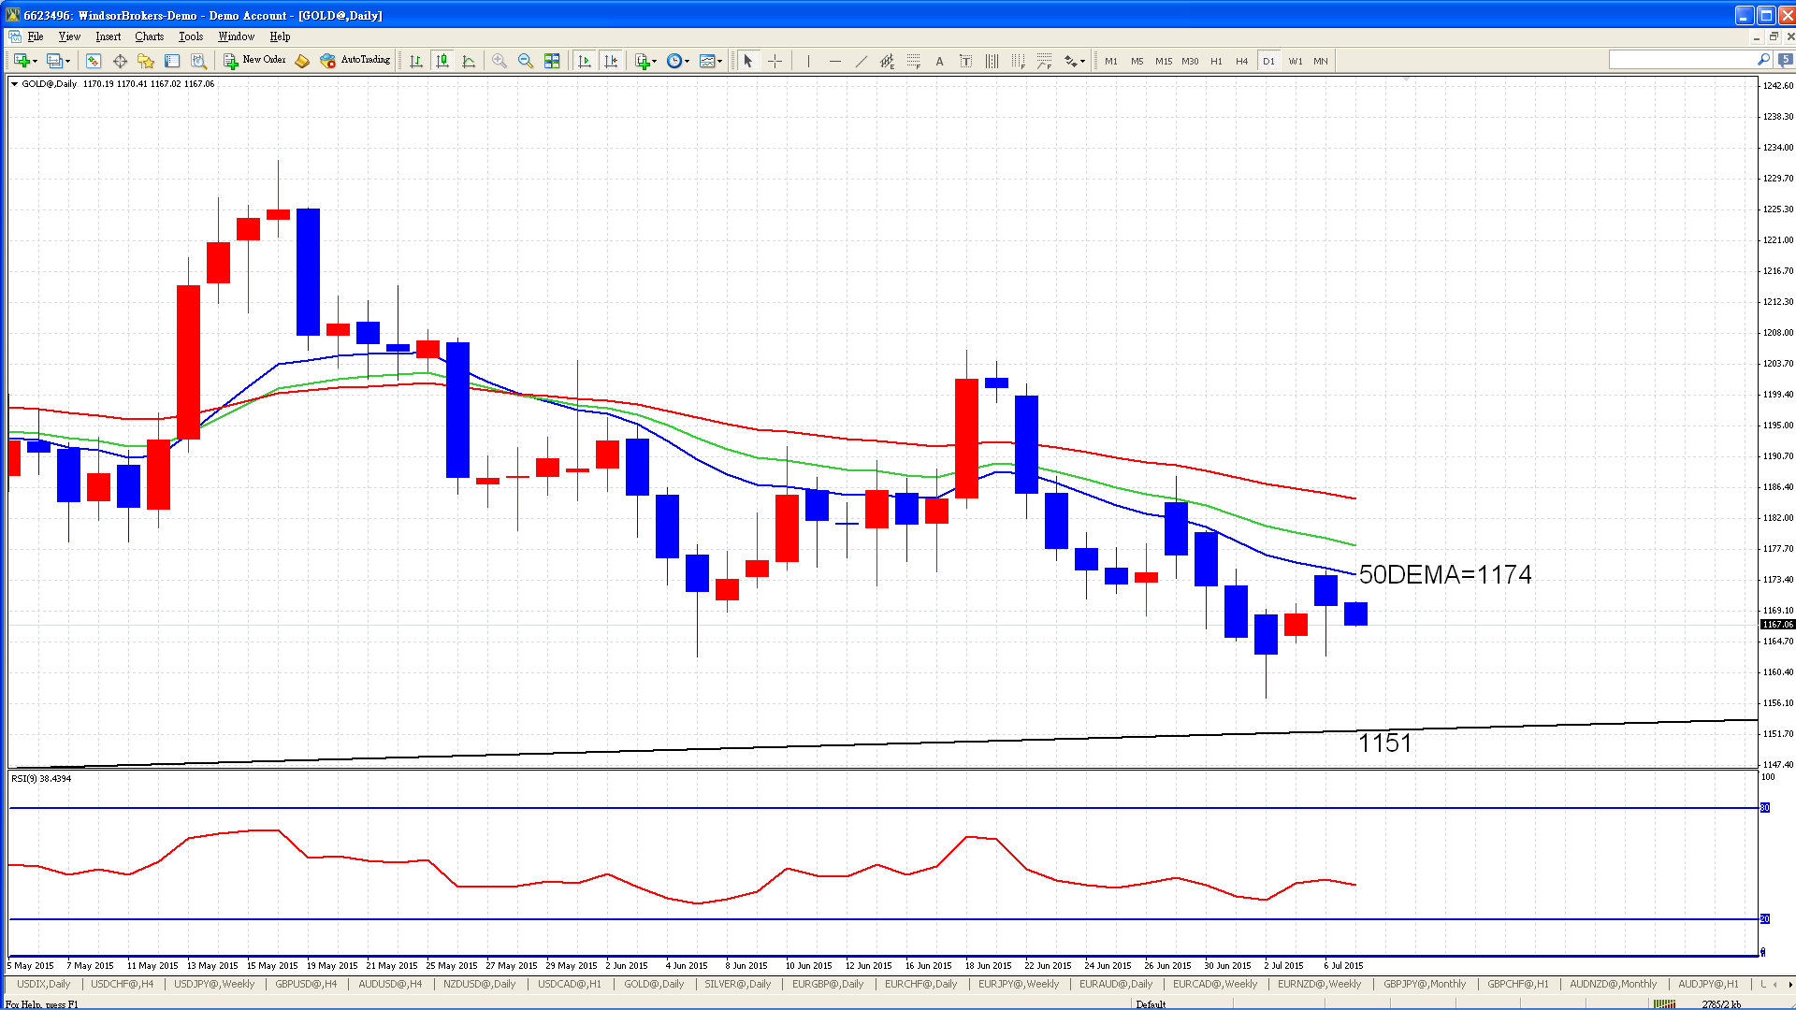Switch timeframe to H4
This screenshot has width=1796, height=1010.
(x=1242, y=61)
